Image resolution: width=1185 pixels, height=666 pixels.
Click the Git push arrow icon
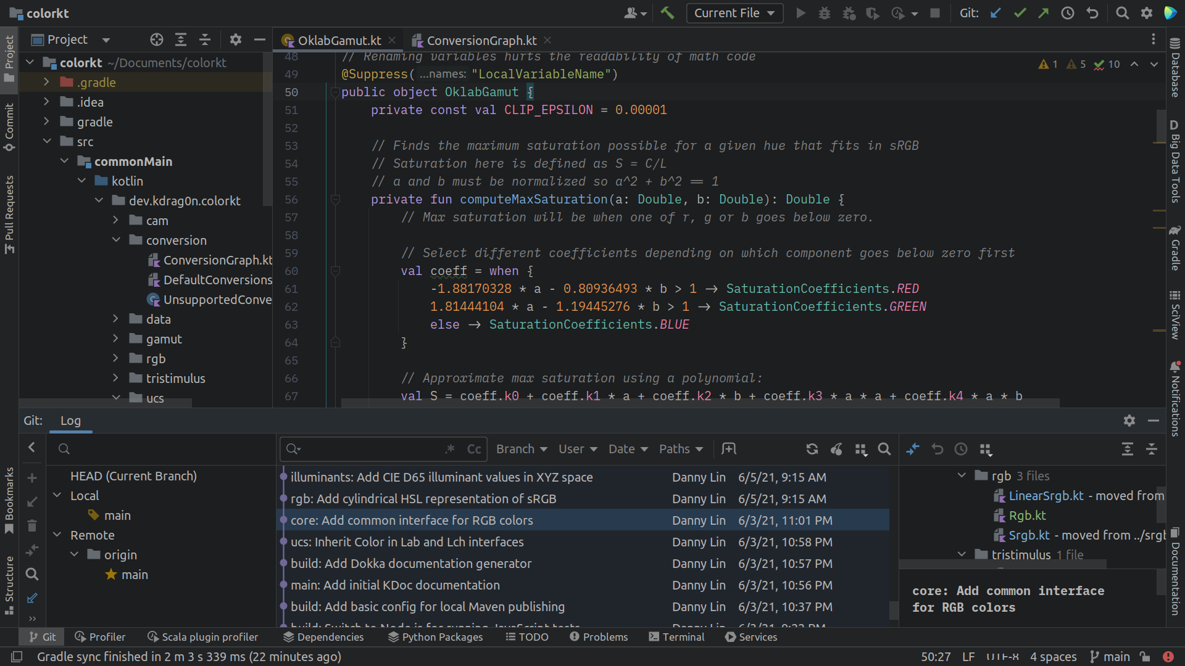(1044, 13)
